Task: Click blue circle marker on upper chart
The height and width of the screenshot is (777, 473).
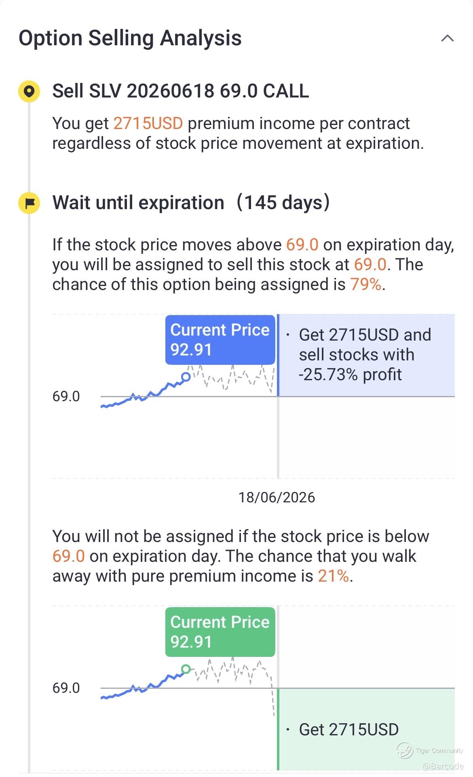Action: (x=186, y=377)
